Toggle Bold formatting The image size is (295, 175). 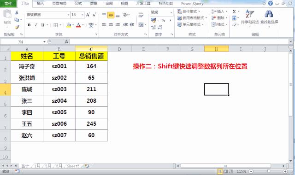click(29, 25)
